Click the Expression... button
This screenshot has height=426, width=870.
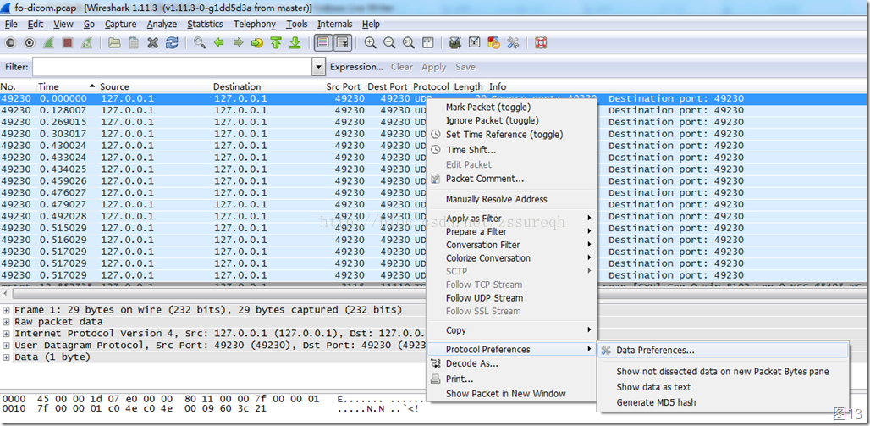tap(356, 67)
